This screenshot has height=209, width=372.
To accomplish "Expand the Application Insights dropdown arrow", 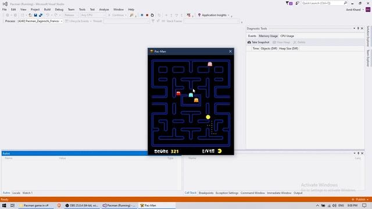I will click(x=228, y=16).
